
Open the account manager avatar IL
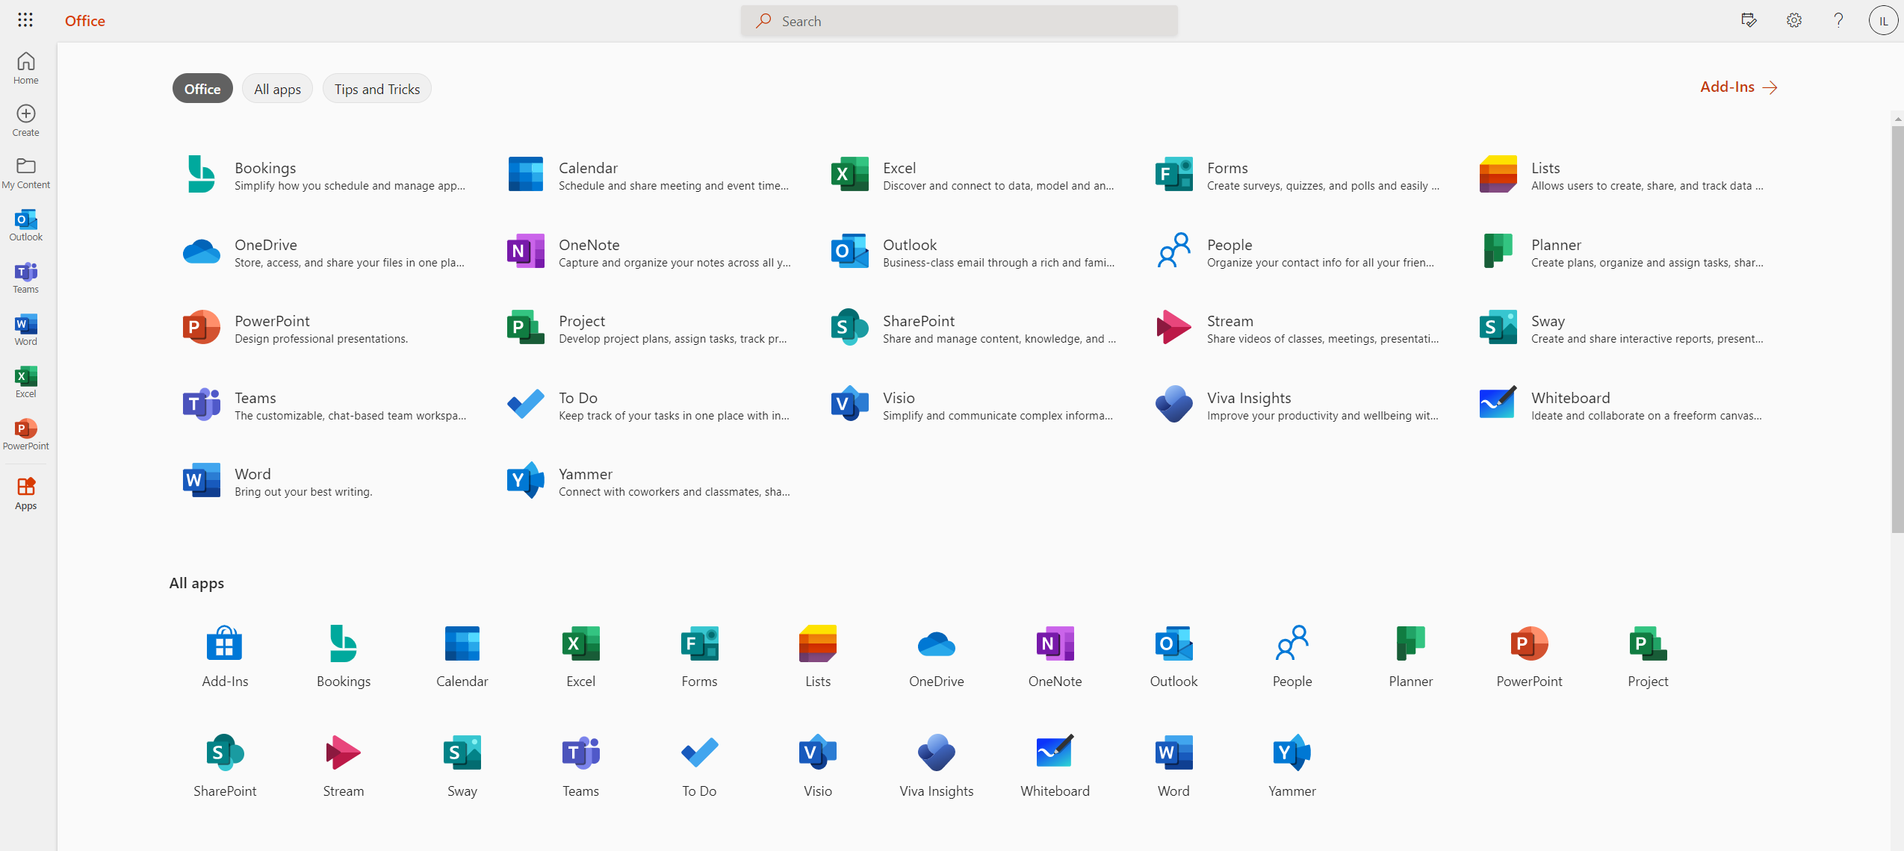[1883, 20]
